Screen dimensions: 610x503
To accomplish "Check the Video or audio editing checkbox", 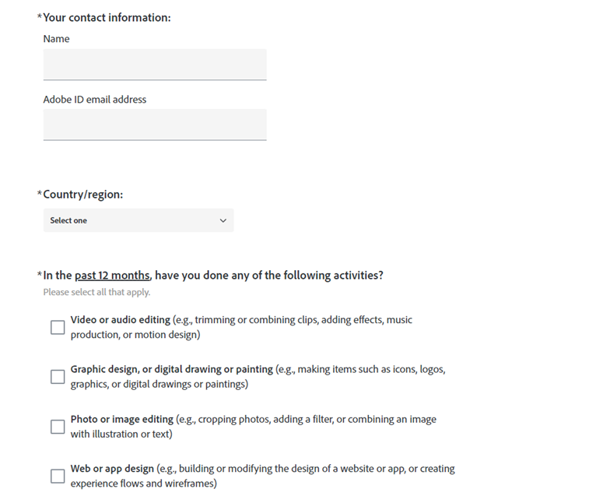I will (x=58, y=327).
